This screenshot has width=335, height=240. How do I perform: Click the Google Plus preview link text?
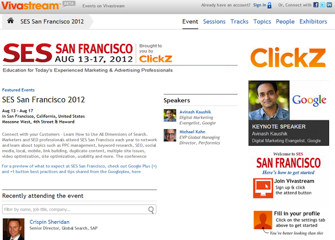tap(79, 169)
